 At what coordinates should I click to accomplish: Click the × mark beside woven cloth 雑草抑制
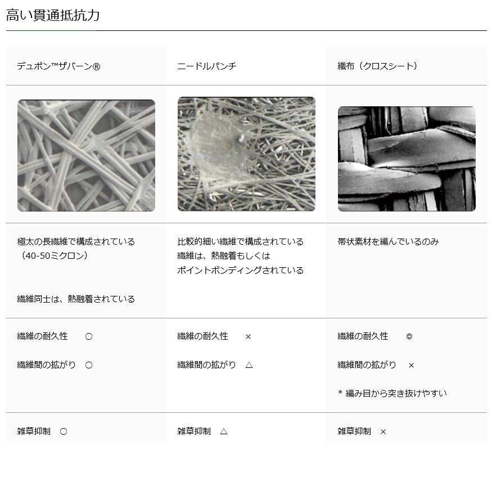(383, 432)
